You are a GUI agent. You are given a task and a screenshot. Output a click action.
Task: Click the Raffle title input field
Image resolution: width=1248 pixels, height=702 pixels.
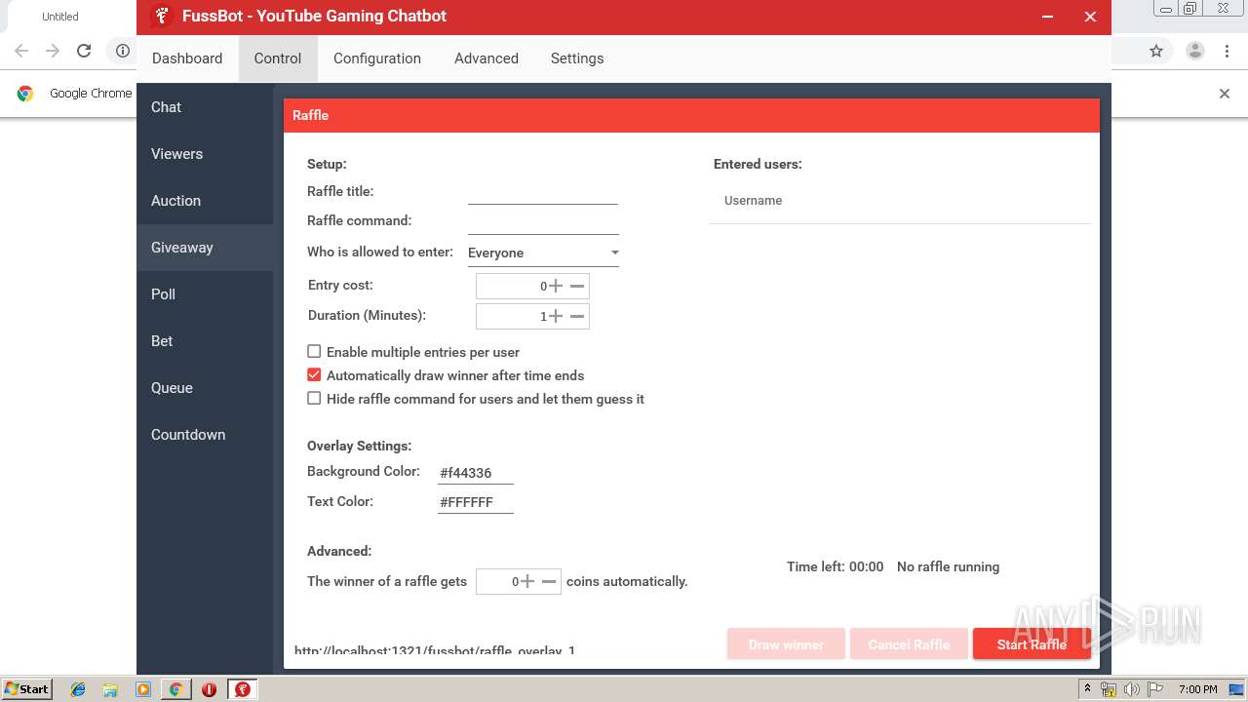coord(543,192)
